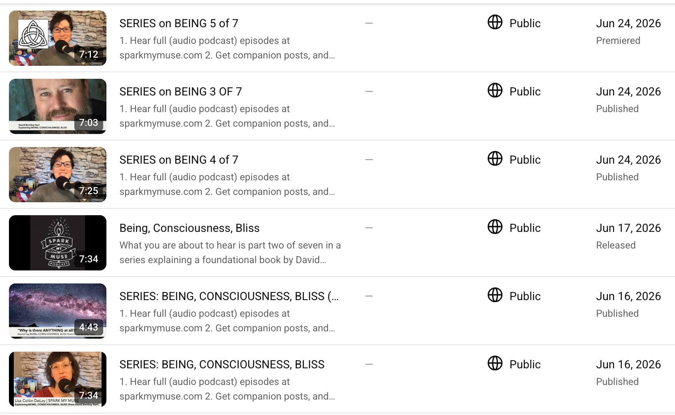Select Public visibility for the Jun 17, 2026 video
This screenshot has width=675, height=415.
[x=525, y=228]
